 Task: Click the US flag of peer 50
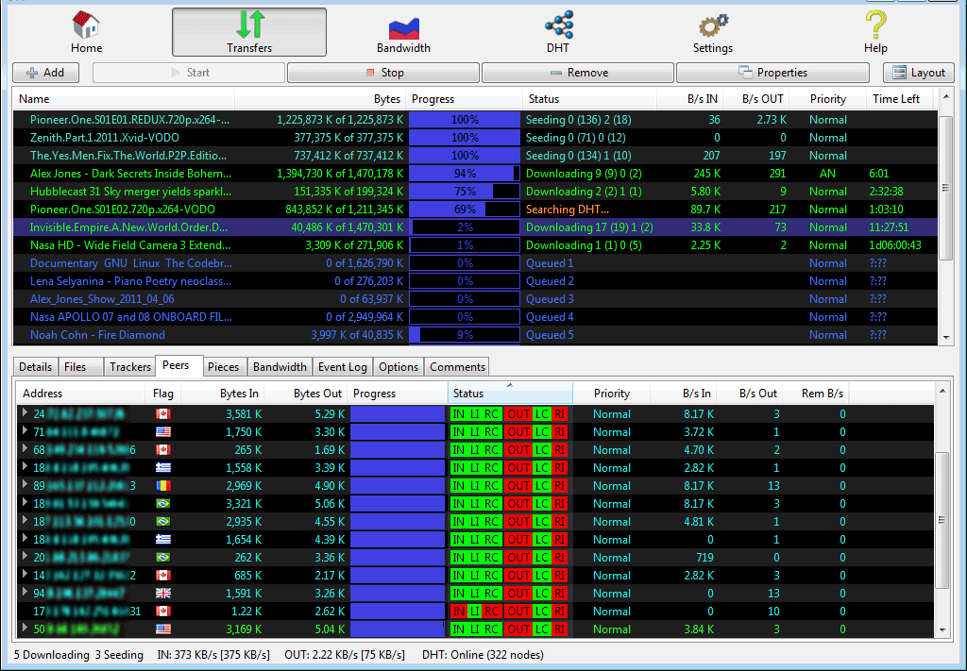tap(163, 629)
